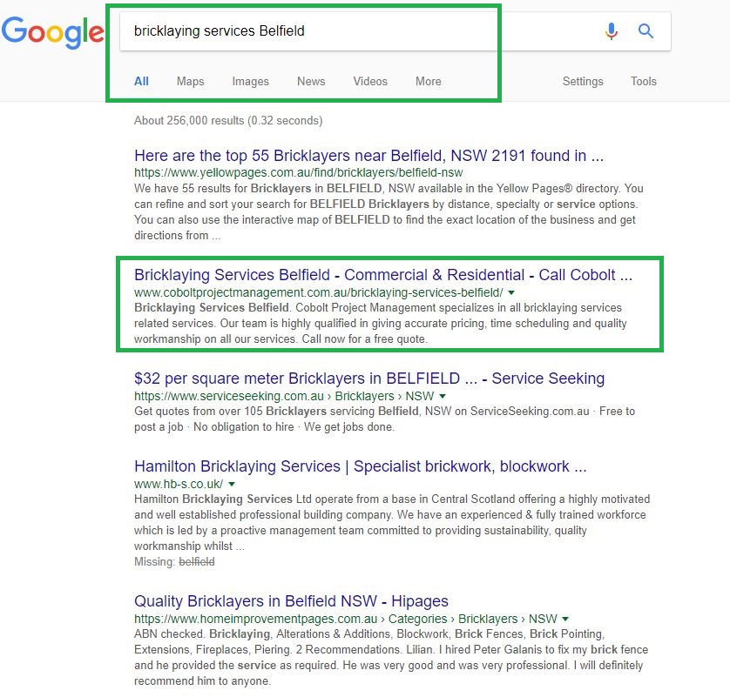Expand the dropdown arrow beside the Cobolt URL

pos(511,292)
